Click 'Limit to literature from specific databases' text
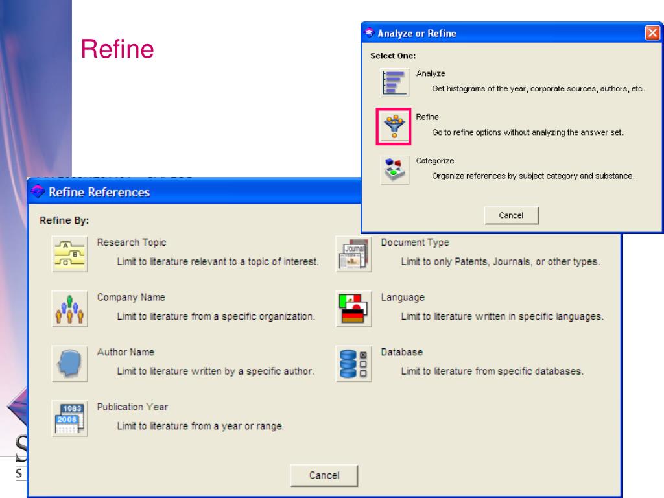 (x=492, y=372)
